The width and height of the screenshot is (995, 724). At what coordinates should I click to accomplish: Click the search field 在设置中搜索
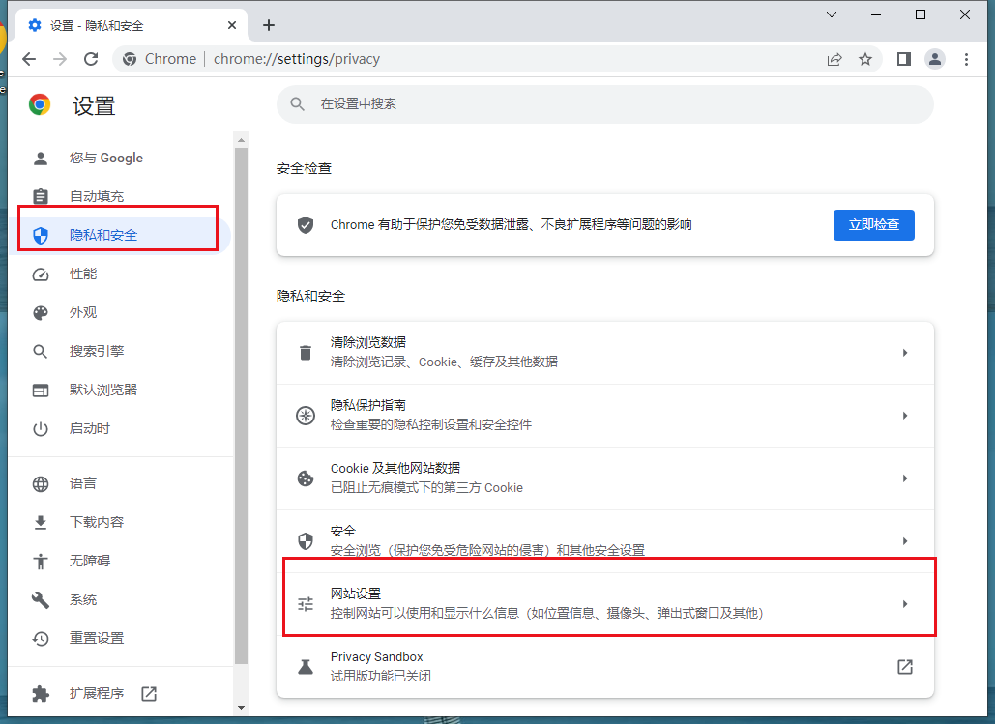[x=604, y=104]
